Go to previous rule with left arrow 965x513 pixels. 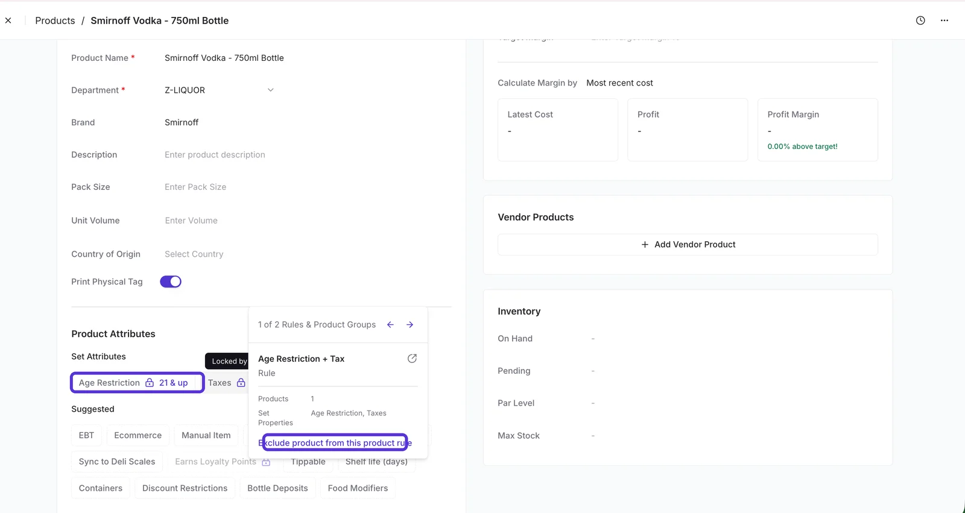coord(390,325)
